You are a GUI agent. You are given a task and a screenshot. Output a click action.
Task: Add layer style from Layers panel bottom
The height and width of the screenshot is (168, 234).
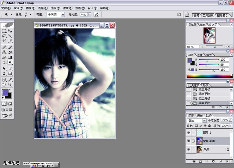194,161
